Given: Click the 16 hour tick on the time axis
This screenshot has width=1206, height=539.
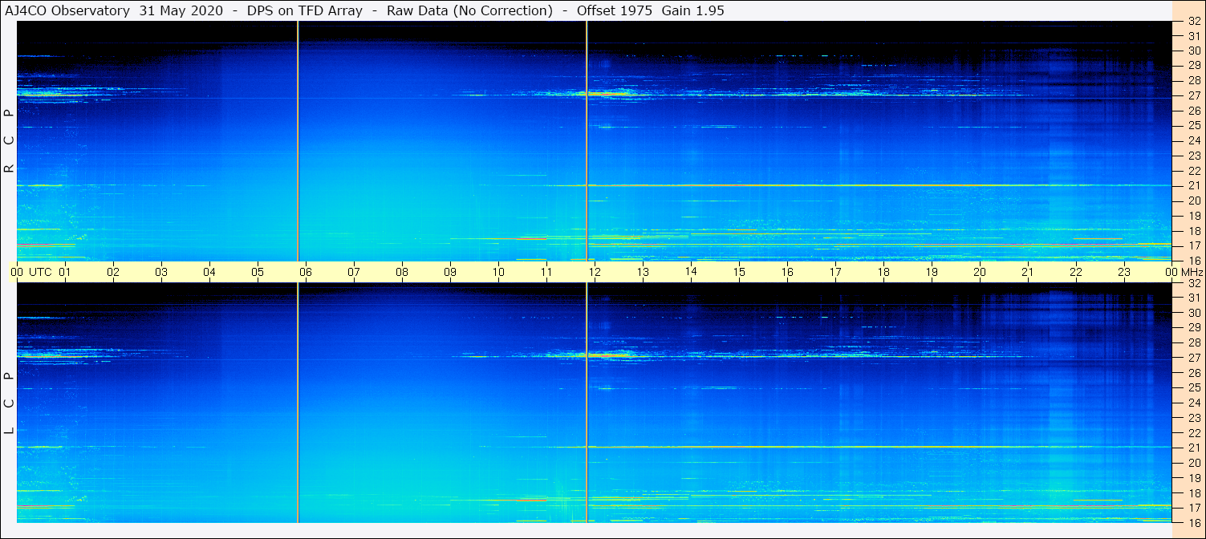Looking at the screenshot, I should click(x=787, y=273).
